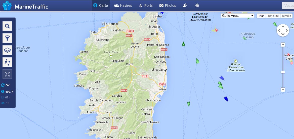This screenshot has width=294, height=139.
Task: Click the Calacuccia label
Action: pyautogui.click(x=117, y=61)
